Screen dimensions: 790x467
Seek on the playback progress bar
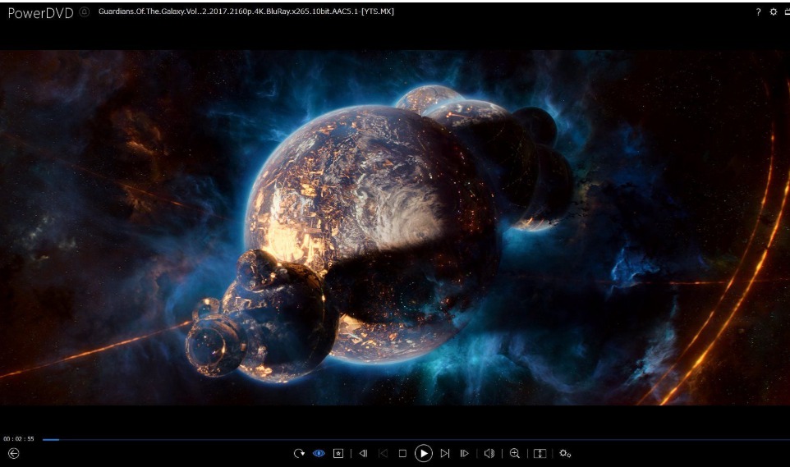(x=416, y=440)
